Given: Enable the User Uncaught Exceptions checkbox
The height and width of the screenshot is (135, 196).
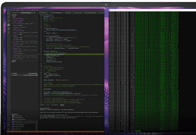Looking at the screenshot, I should [13, 119].
